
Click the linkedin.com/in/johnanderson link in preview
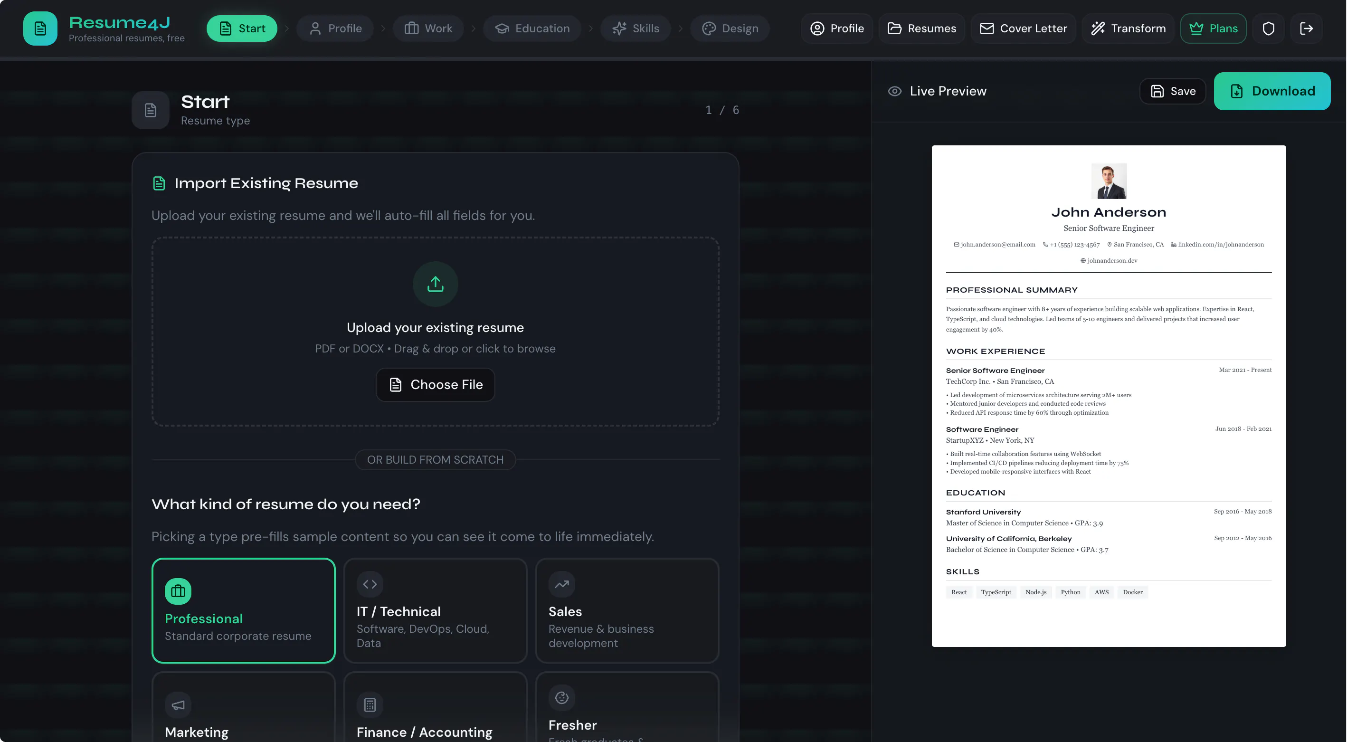tap(1221, 244)
